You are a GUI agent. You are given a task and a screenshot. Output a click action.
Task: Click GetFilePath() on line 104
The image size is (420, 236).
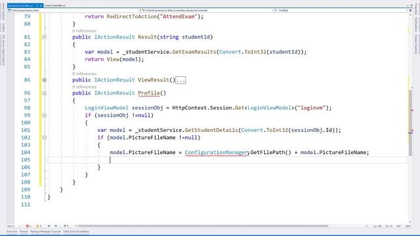[271, 152]
